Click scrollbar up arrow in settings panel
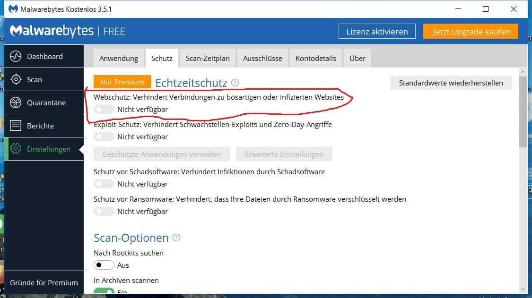Viewport: 532px width, 298px height. coord(523,72)
